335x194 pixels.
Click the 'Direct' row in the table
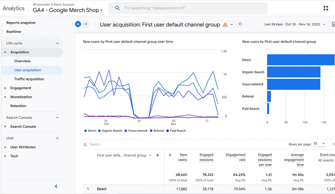point(209,189)
